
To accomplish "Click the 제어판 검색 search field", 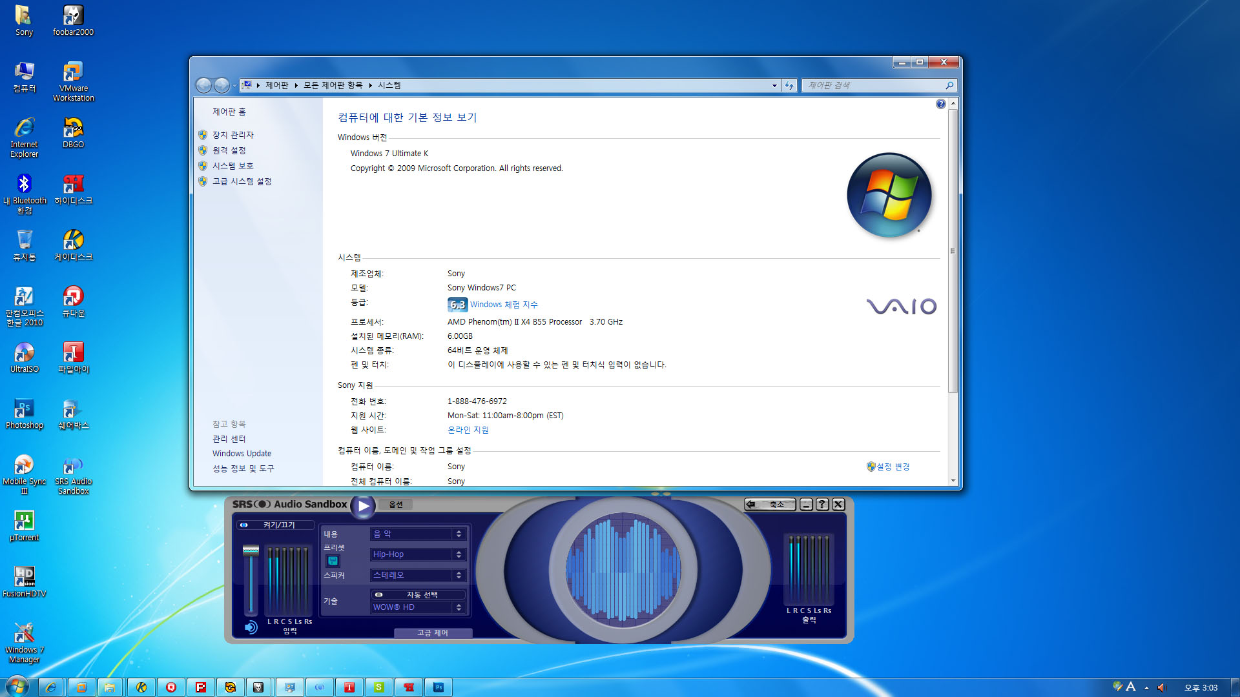I will [874, 85].
